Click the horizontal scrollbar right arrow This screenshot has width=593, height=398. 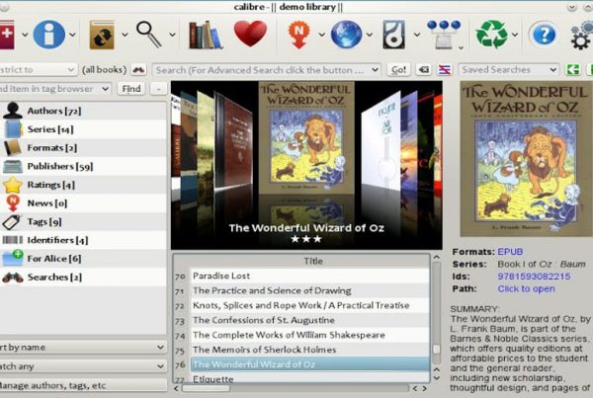point(425,388)
